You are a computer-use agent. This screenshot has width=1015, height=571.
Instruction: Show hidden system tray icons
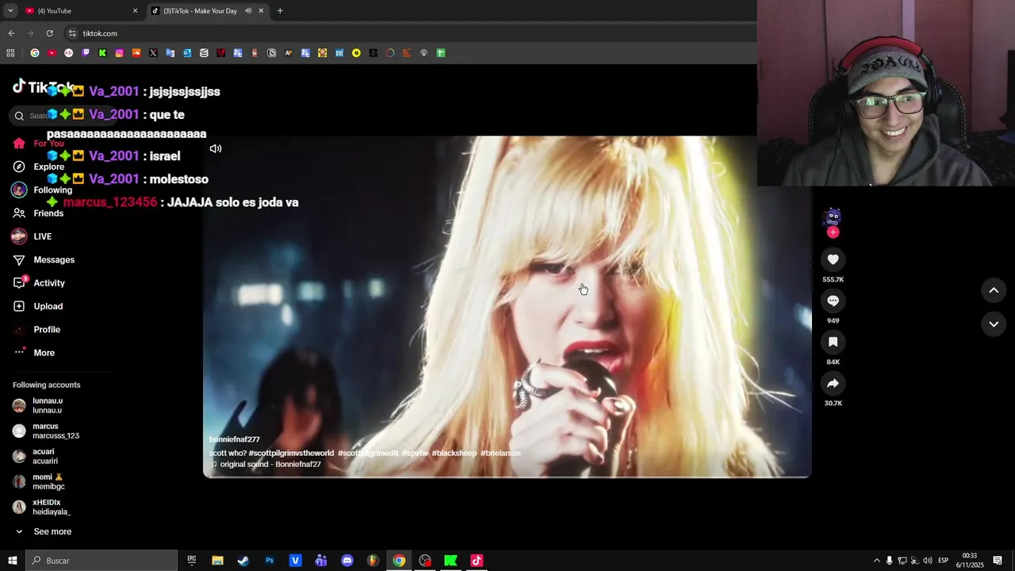click(x=877, y=561)
